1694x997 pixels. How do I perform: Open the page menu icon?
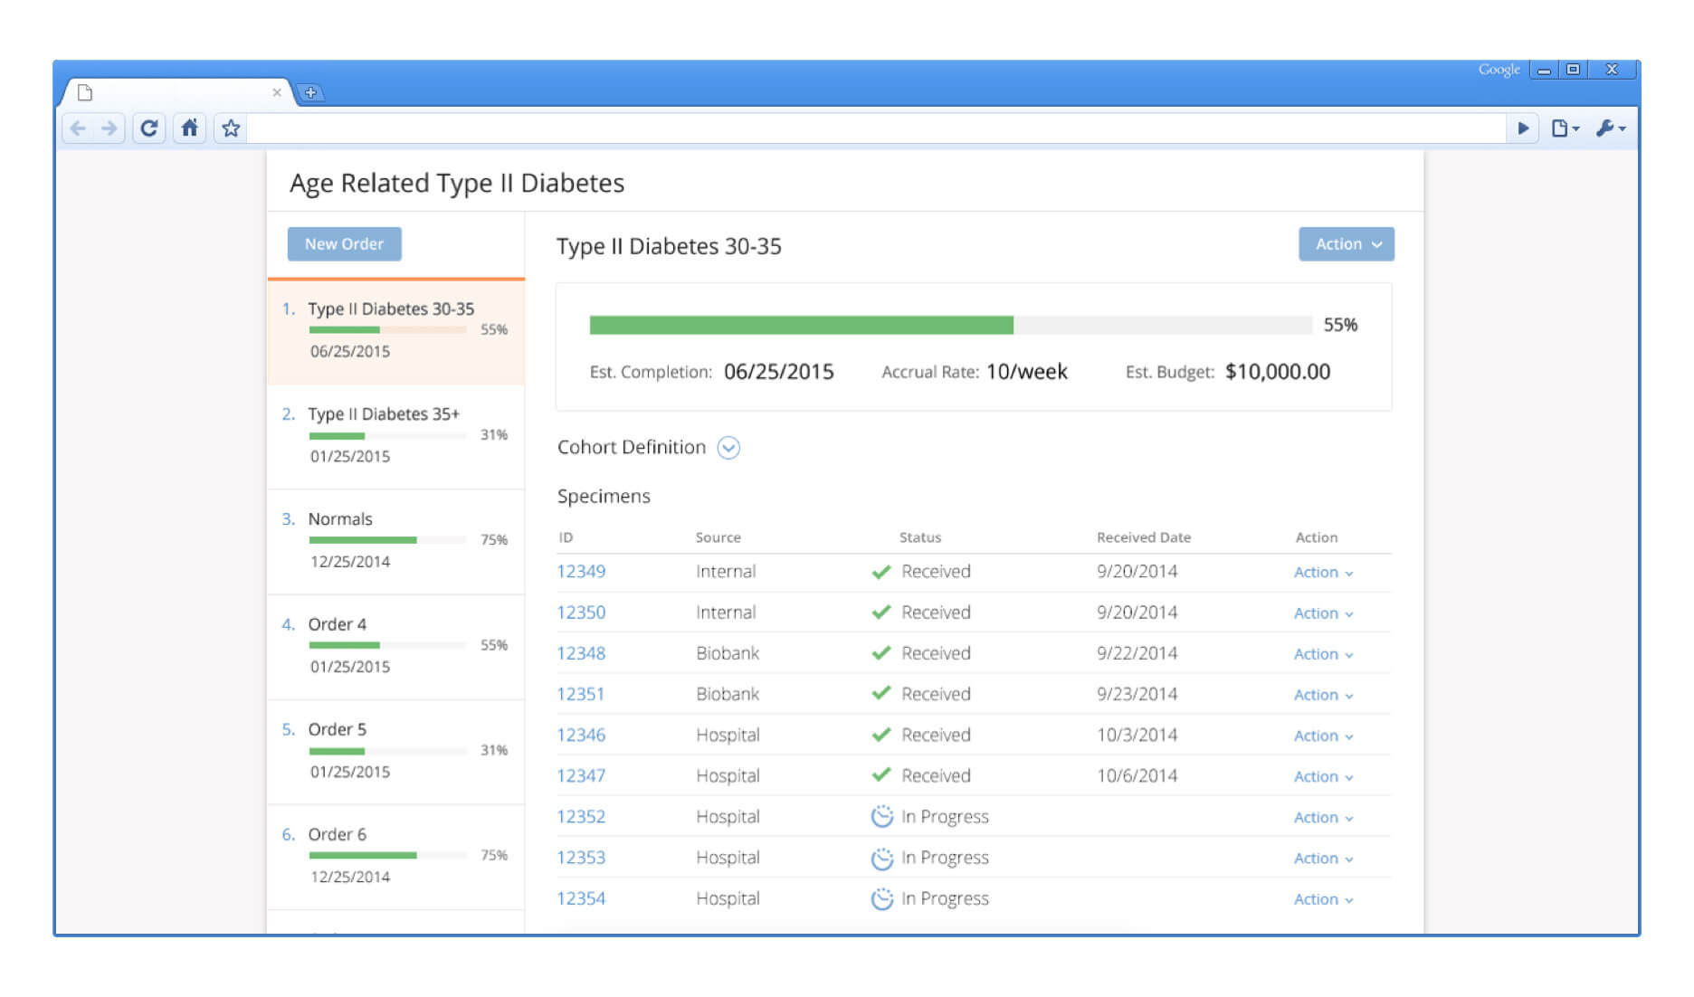coord(1564,128)
